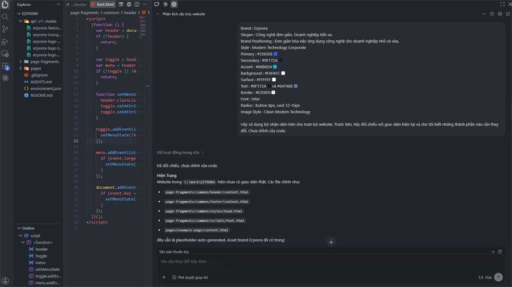The image size is (512, 287).
Task: Copy the 'Văn bản thuần túy' block contents
Action: (x=499, y=252)
